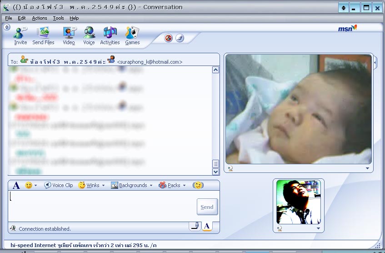Viewport: 385px width, 253px height.
Task: Change font with the A button
Action: (x=16, y=185)
